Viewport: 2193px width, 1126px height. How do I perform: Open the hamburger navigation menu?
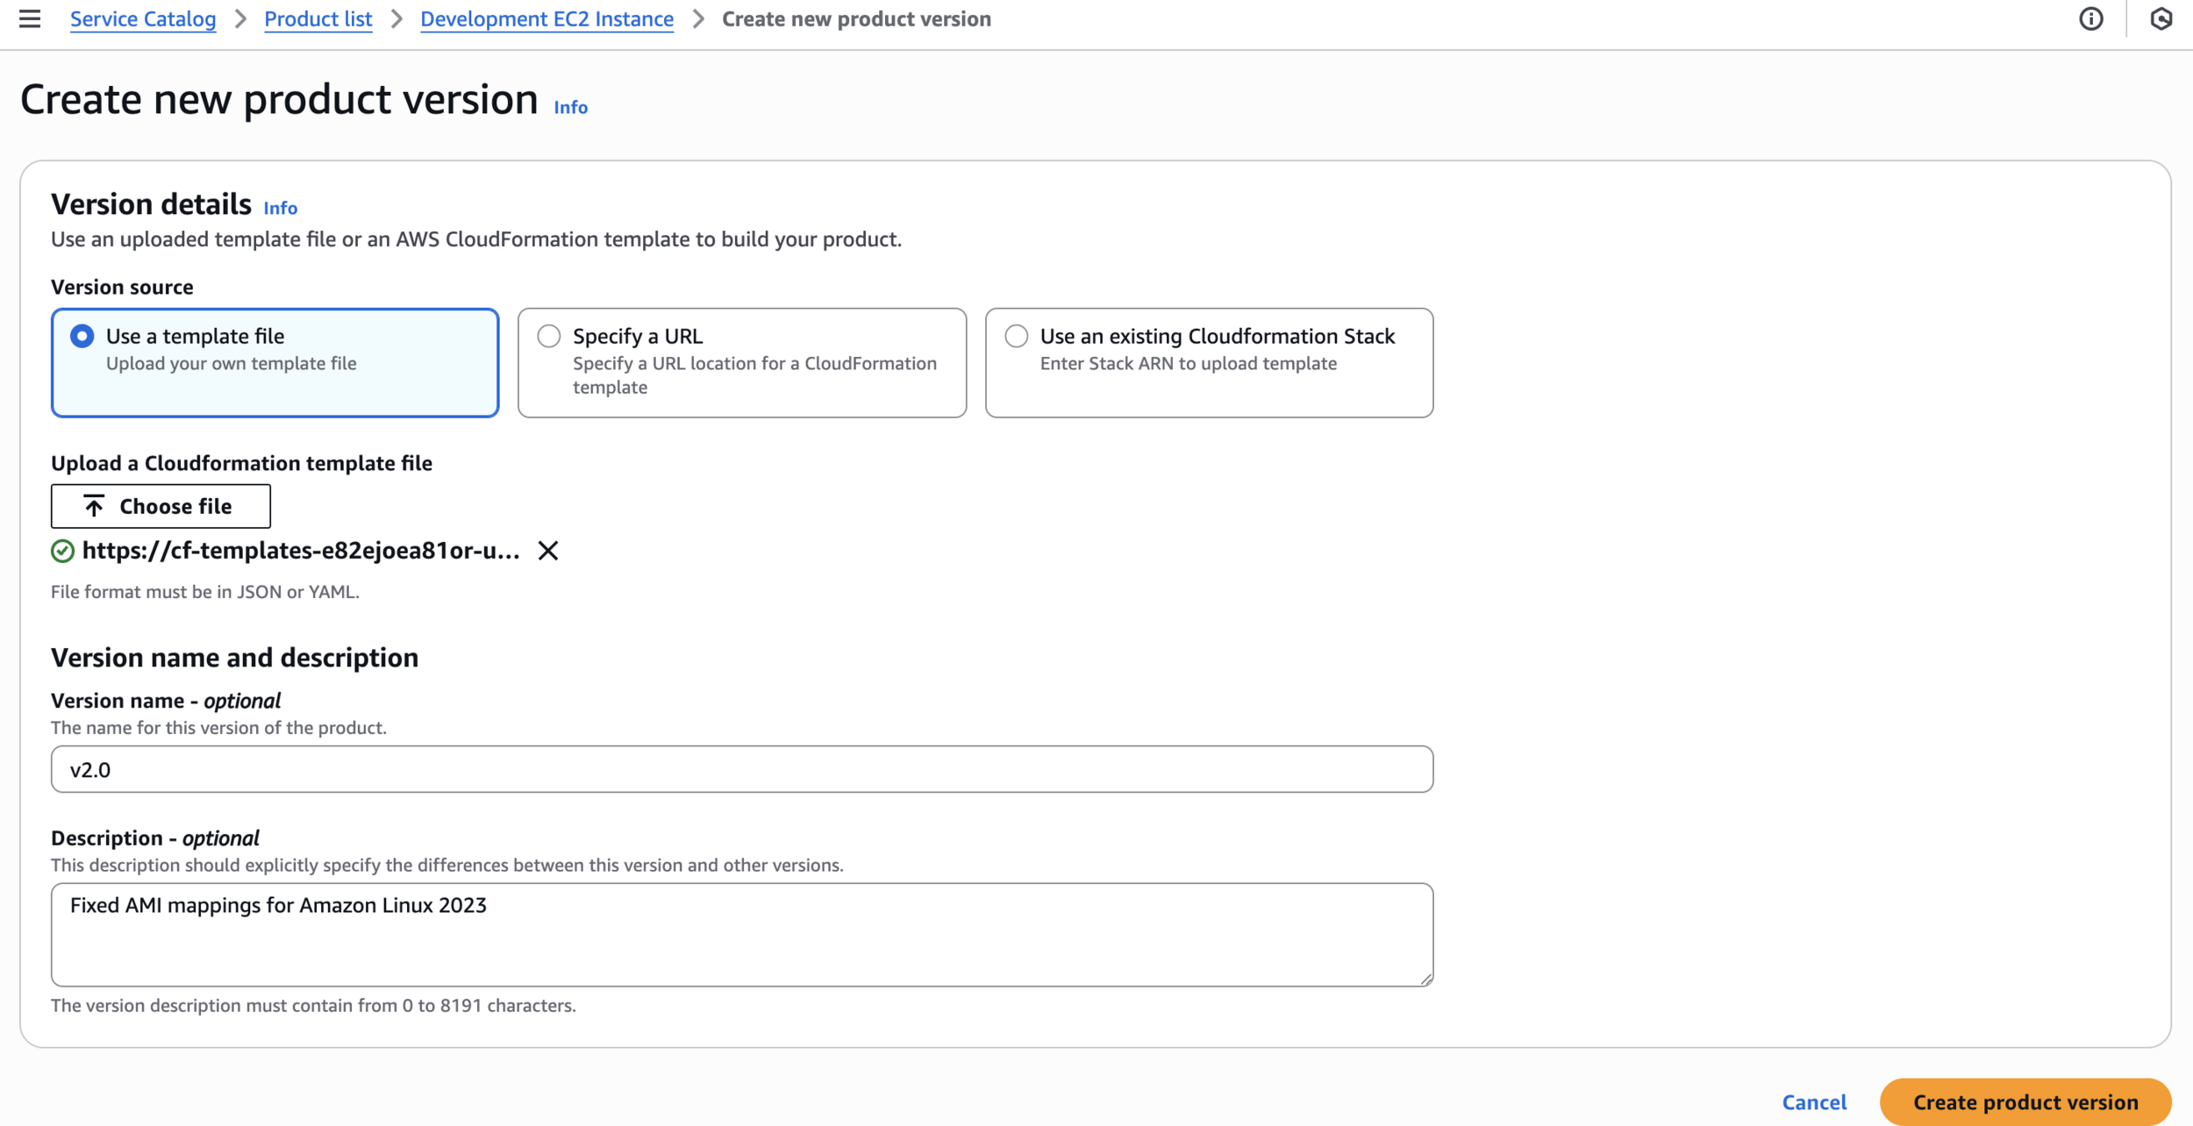pos(30,18)
